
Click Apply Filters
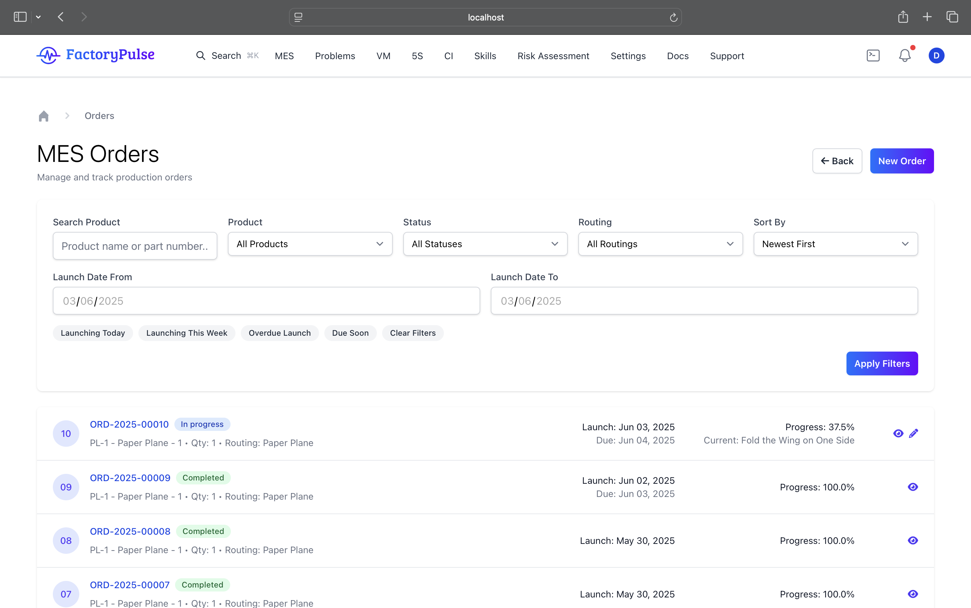(x=882, y=363)
